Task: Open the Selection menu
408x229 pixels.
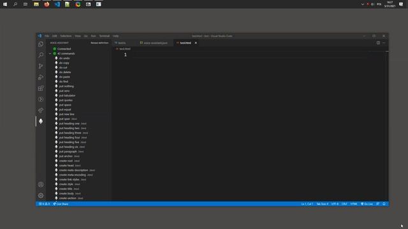Action: point(66,36)
